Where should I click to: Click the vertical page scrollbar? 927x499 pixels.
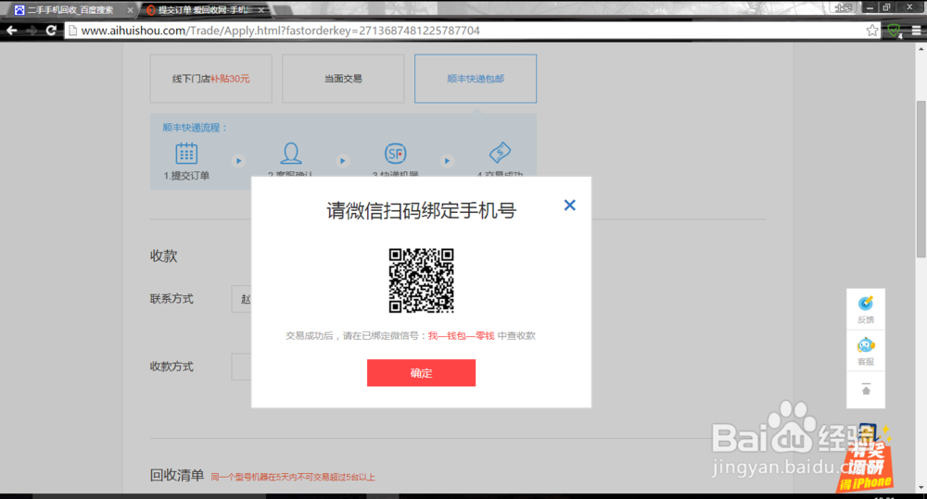point(921,179)
